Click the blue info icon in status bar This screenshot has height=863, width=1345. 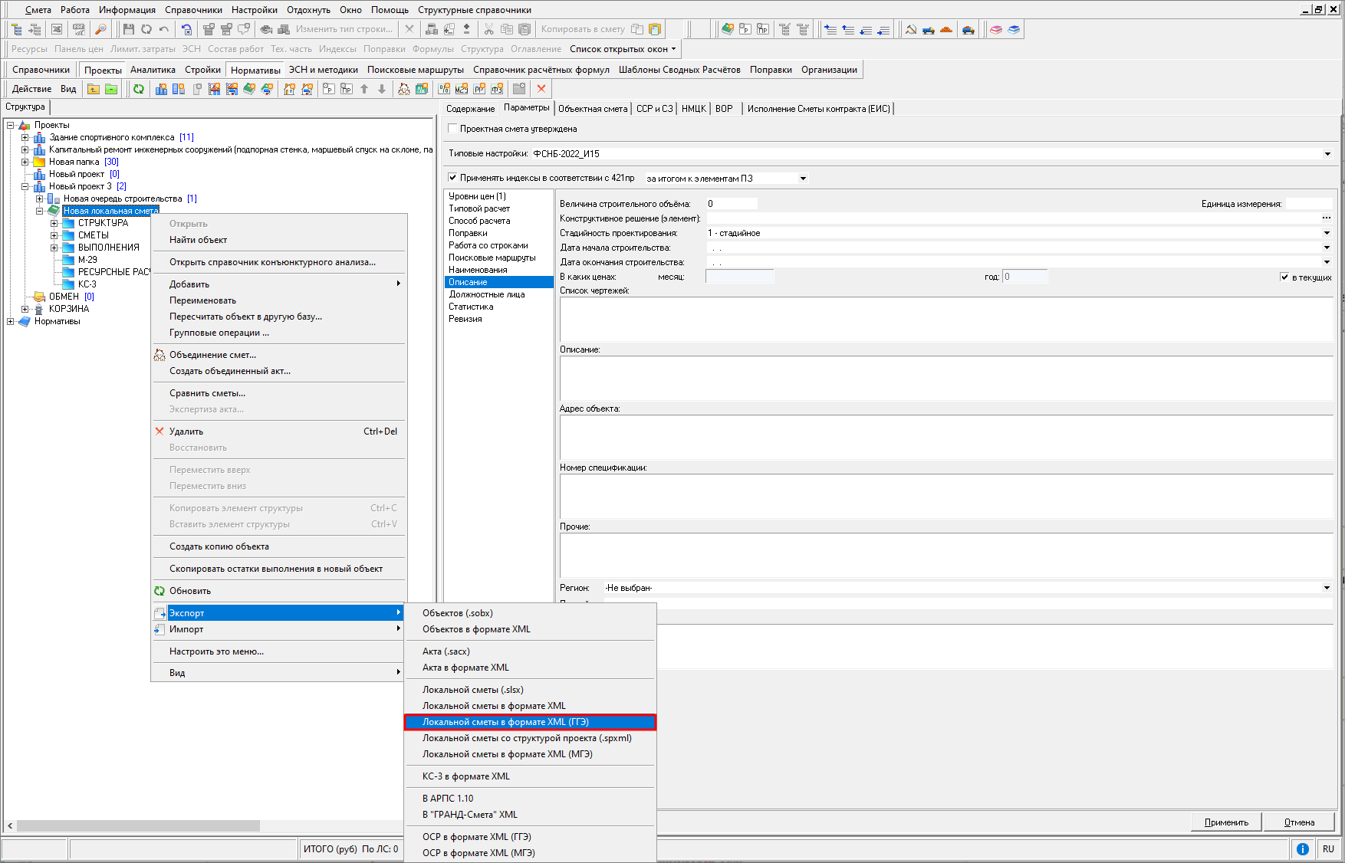1302,849
